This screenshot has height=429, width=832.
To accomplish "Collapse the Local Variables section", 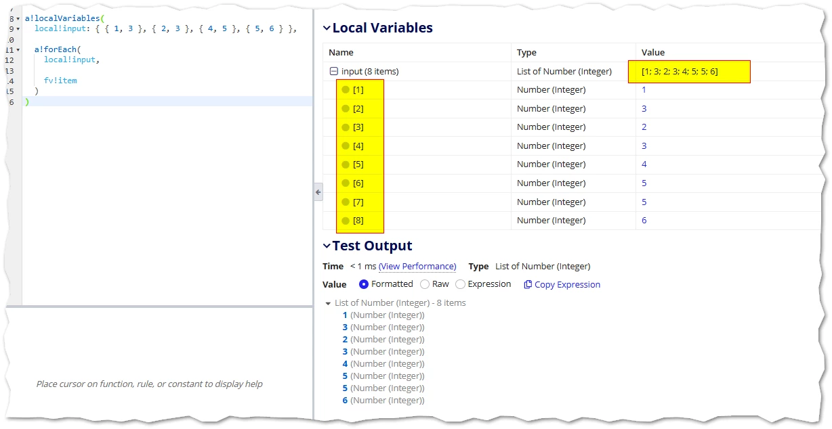I will point(327,28).
